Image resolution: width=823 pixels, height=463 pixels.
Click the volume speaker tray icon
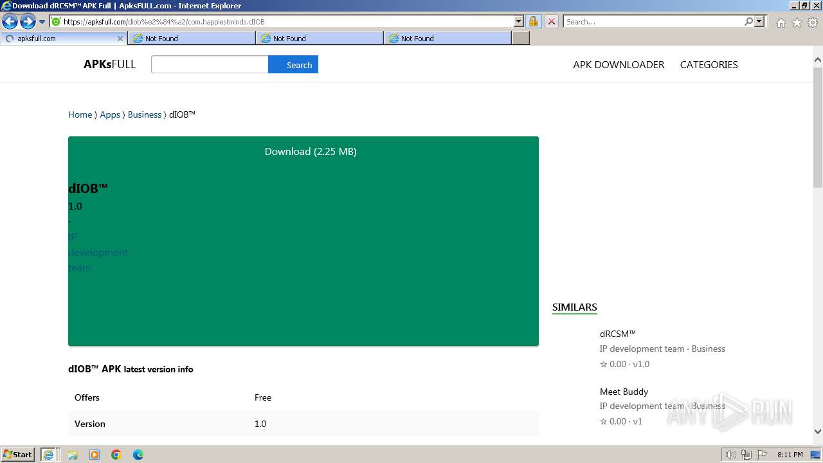coord(731,455)
